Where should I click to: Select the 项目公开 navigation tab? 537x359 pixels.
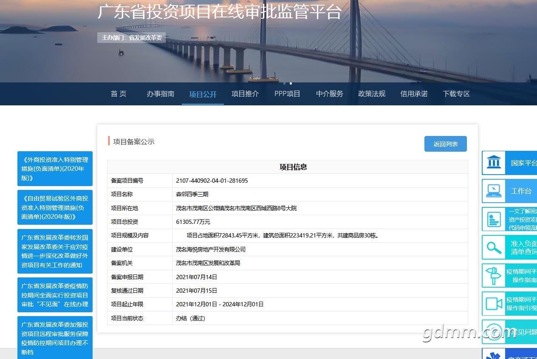click(203, 94)
